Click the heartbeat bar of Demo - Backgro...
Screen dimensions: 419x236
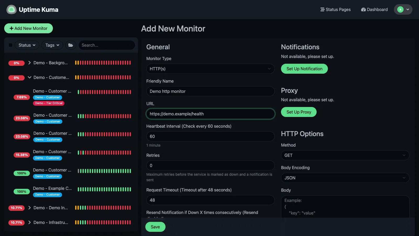[103, 63]
